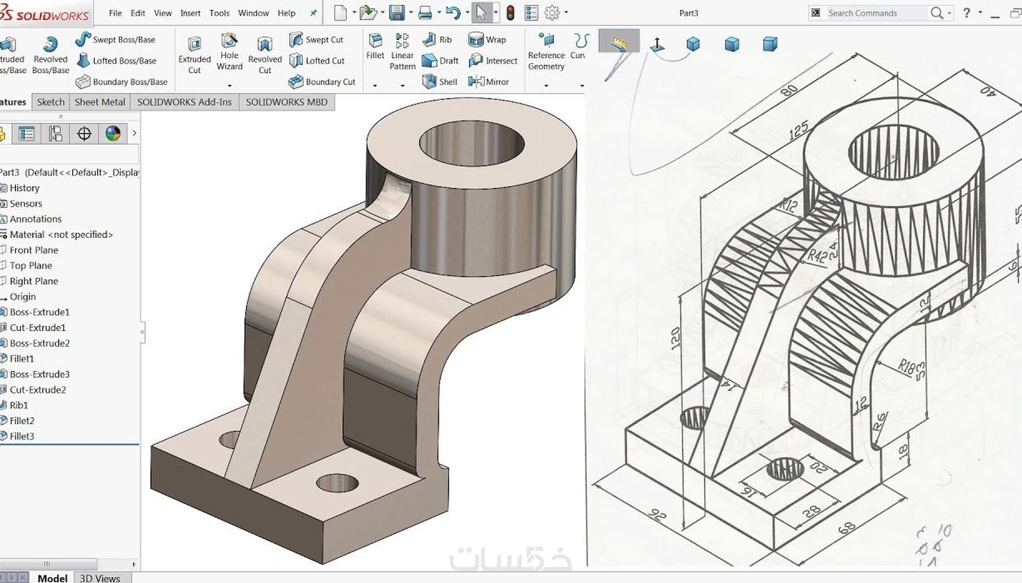
Task: Open the New document dropdown arrow
Action: pos(353,13)
